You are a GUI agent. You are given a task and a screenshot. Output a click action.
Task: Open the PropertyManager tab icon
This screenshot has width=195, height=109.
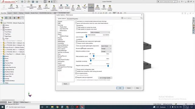click(x=6, y=18)
